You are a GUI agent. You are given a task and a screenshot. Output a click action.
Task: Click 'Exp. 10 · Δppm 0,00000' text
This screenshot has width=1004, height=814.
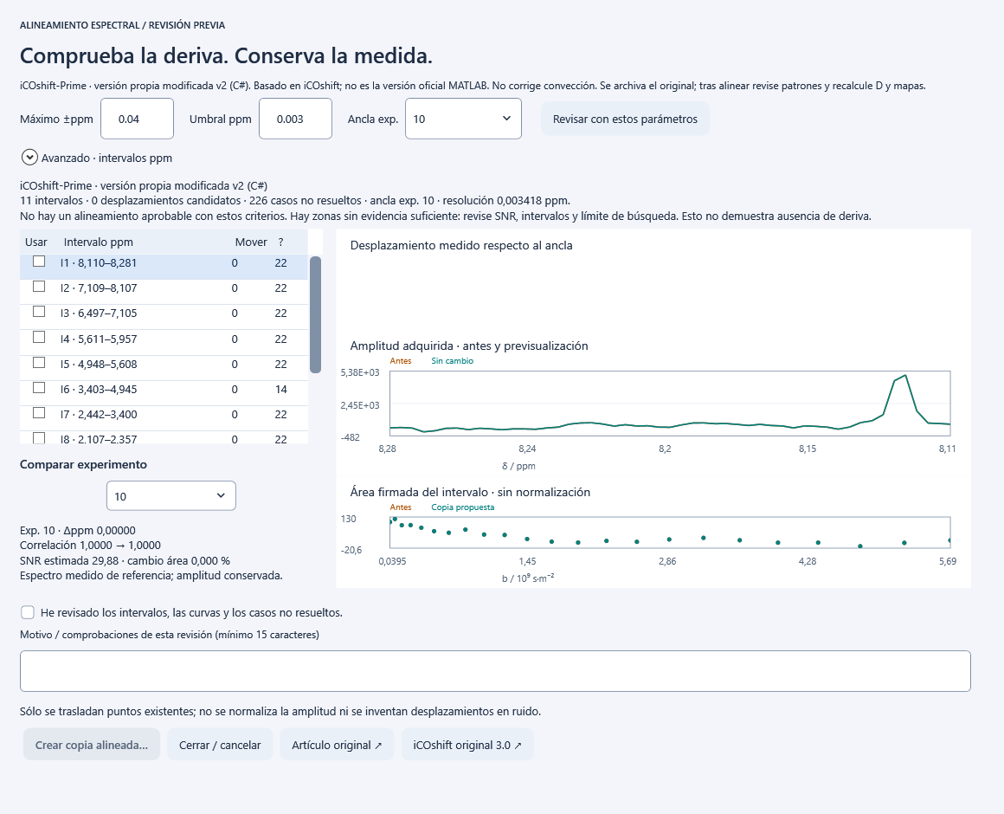pyautogui.click(x=78, y=530)
